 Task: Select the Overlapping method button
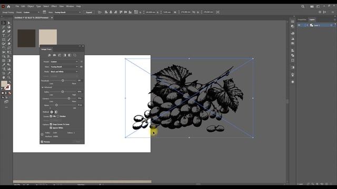(x=56, y=112)
